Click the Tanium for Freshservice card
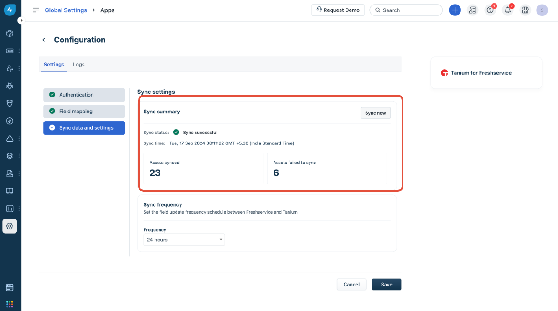Viewport: 558px width, 311px height. point(486,73)
